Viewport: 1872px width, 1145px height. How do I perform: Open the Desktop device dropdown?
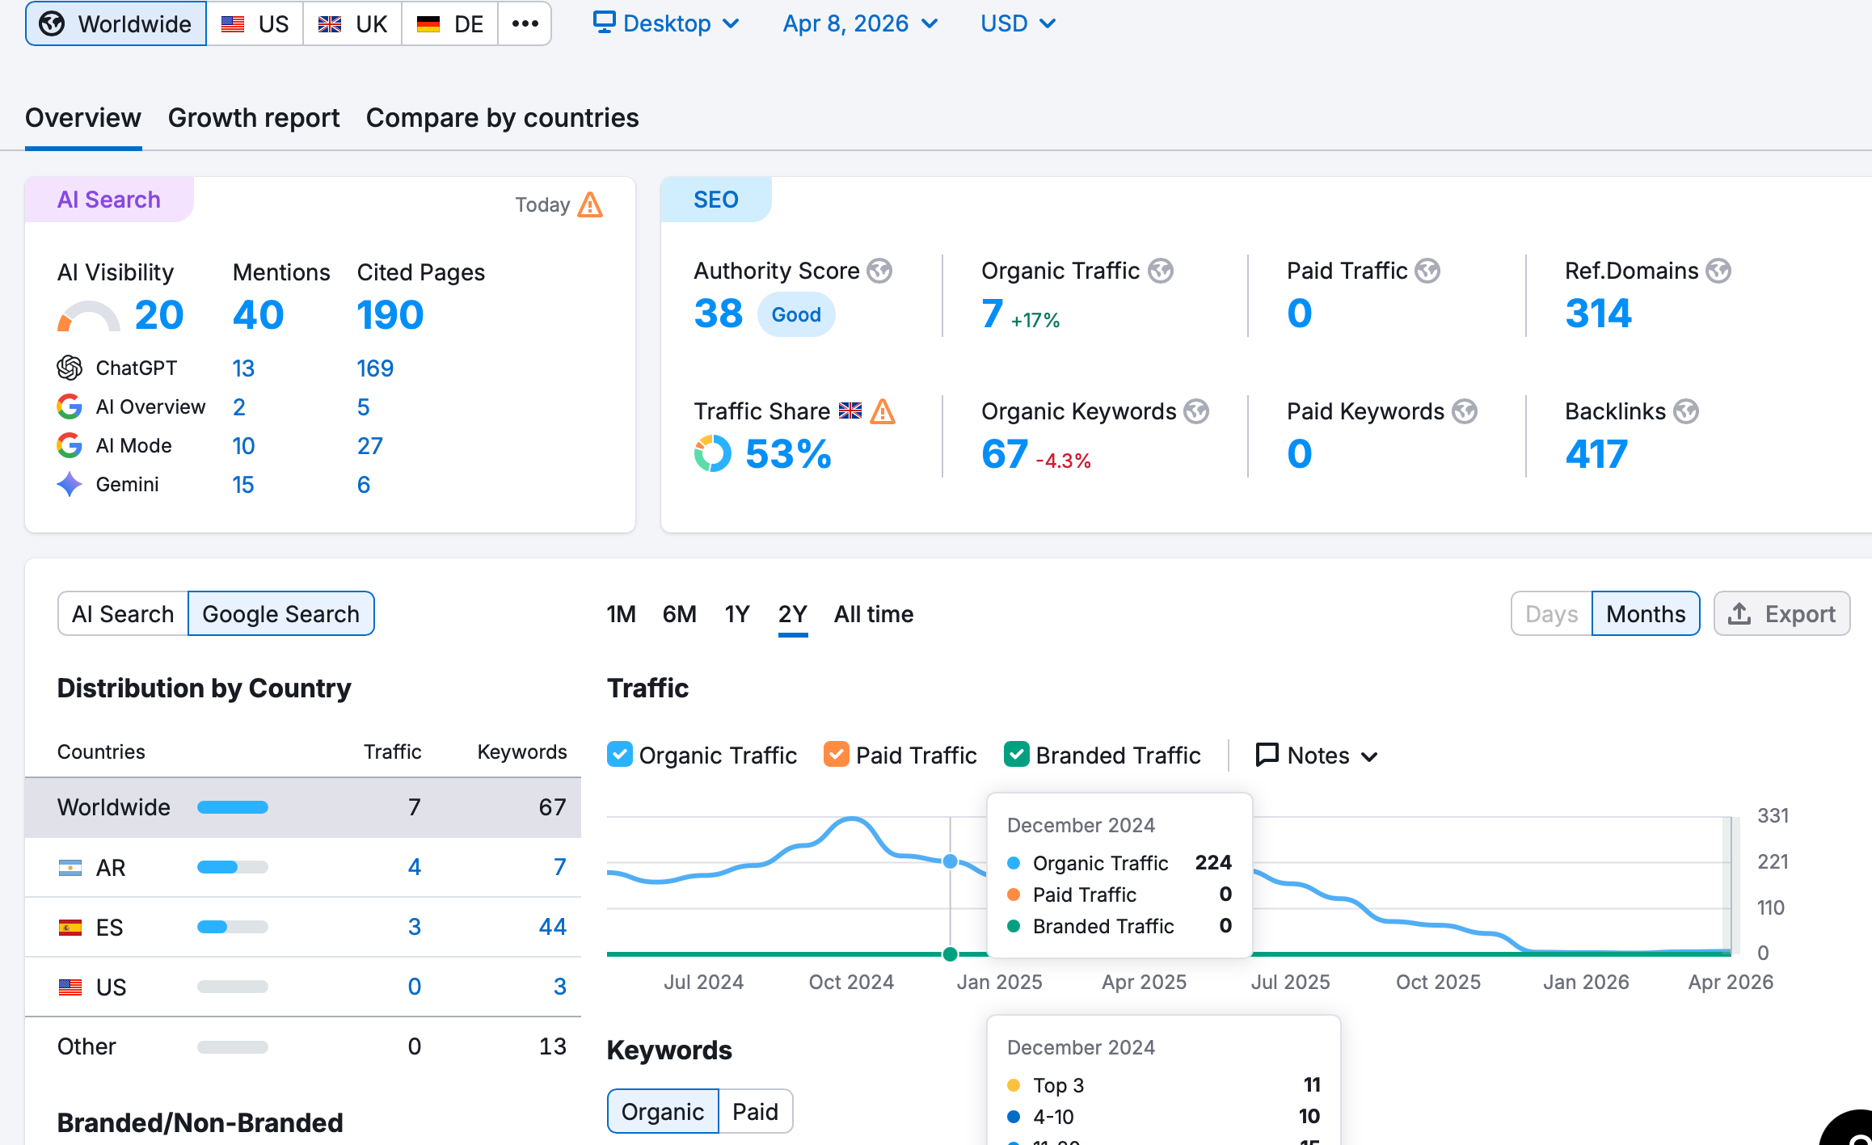[666, 23]
